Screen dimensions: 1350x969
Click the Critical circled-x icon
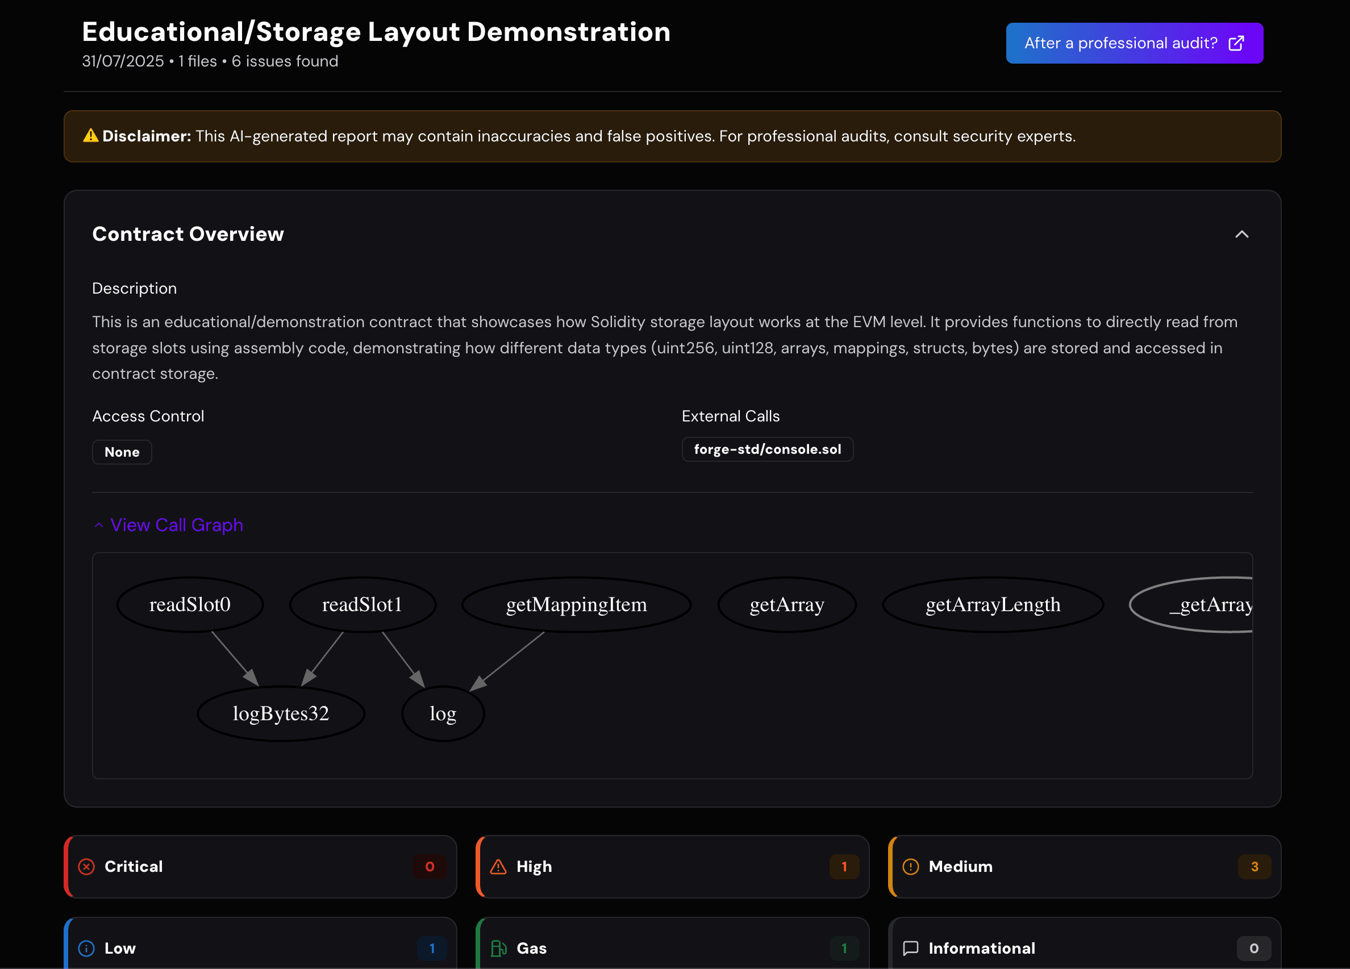86,867
